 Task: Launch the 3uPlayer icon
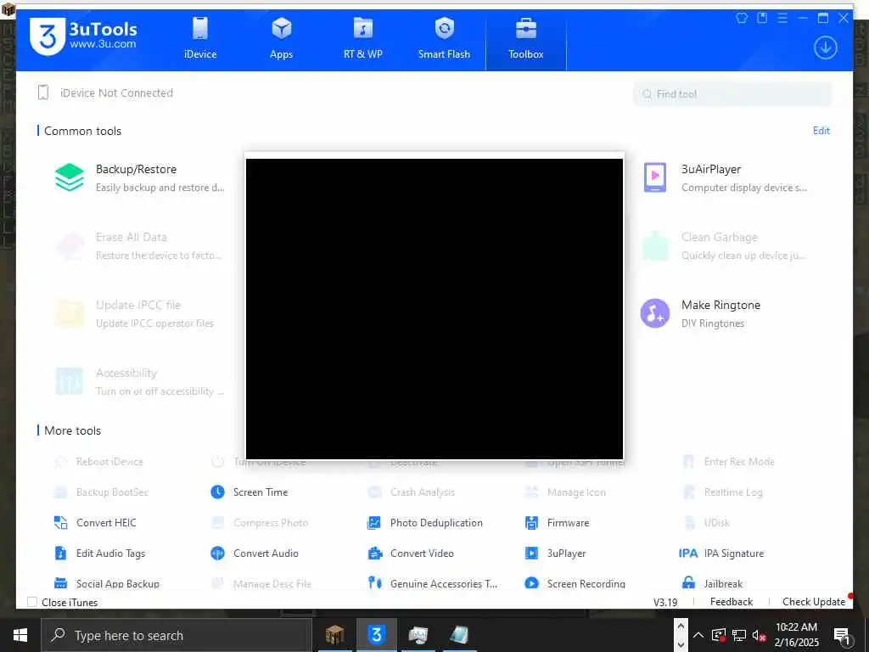[531, 553]
